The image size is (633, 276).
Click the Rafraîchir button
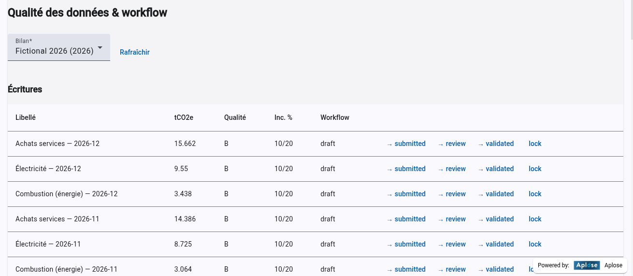134,52
